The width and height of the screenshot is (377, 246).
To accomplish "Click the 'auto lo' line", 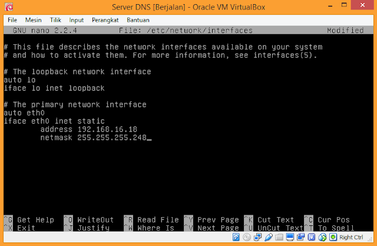I will (x=19, y=80).
